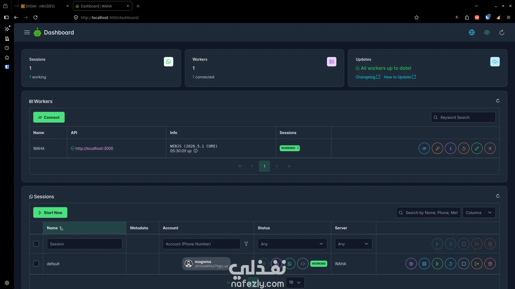The width and height of the screenshot is (515, 289).
Task: Reload the page with the browser reload button
Action: tap(35, 17)
